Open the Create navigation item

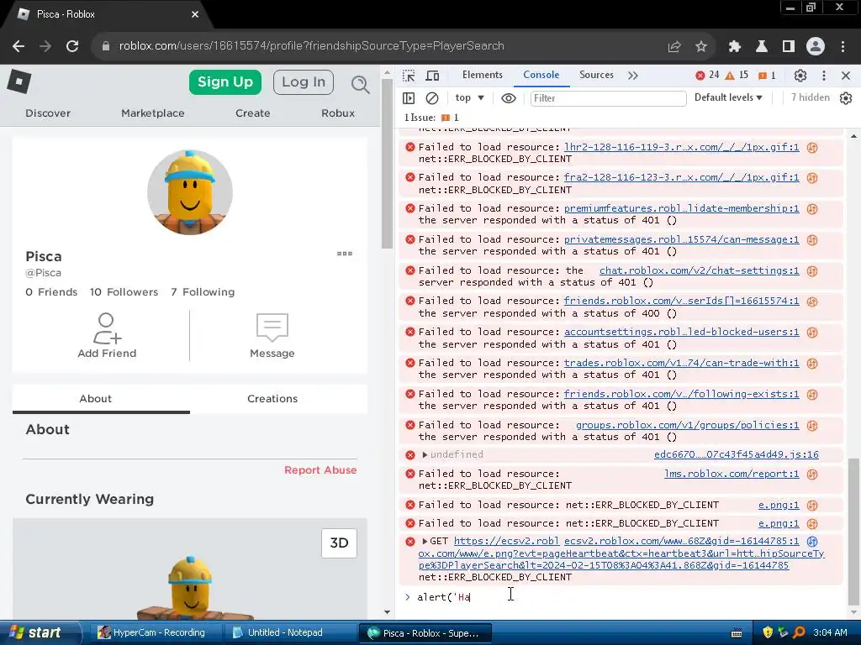[x=252, y=113]
